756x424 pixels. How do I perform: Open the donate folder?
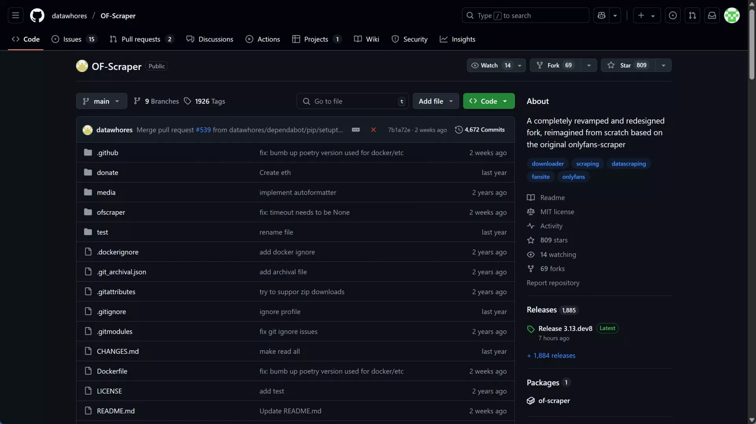tap(107, 172)
